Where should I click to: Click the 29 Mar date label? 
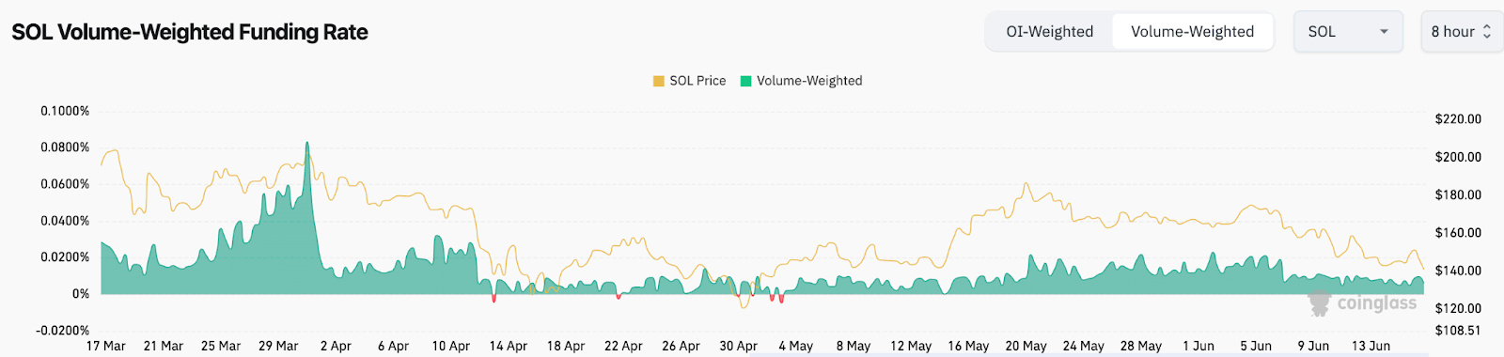(278, 346)
